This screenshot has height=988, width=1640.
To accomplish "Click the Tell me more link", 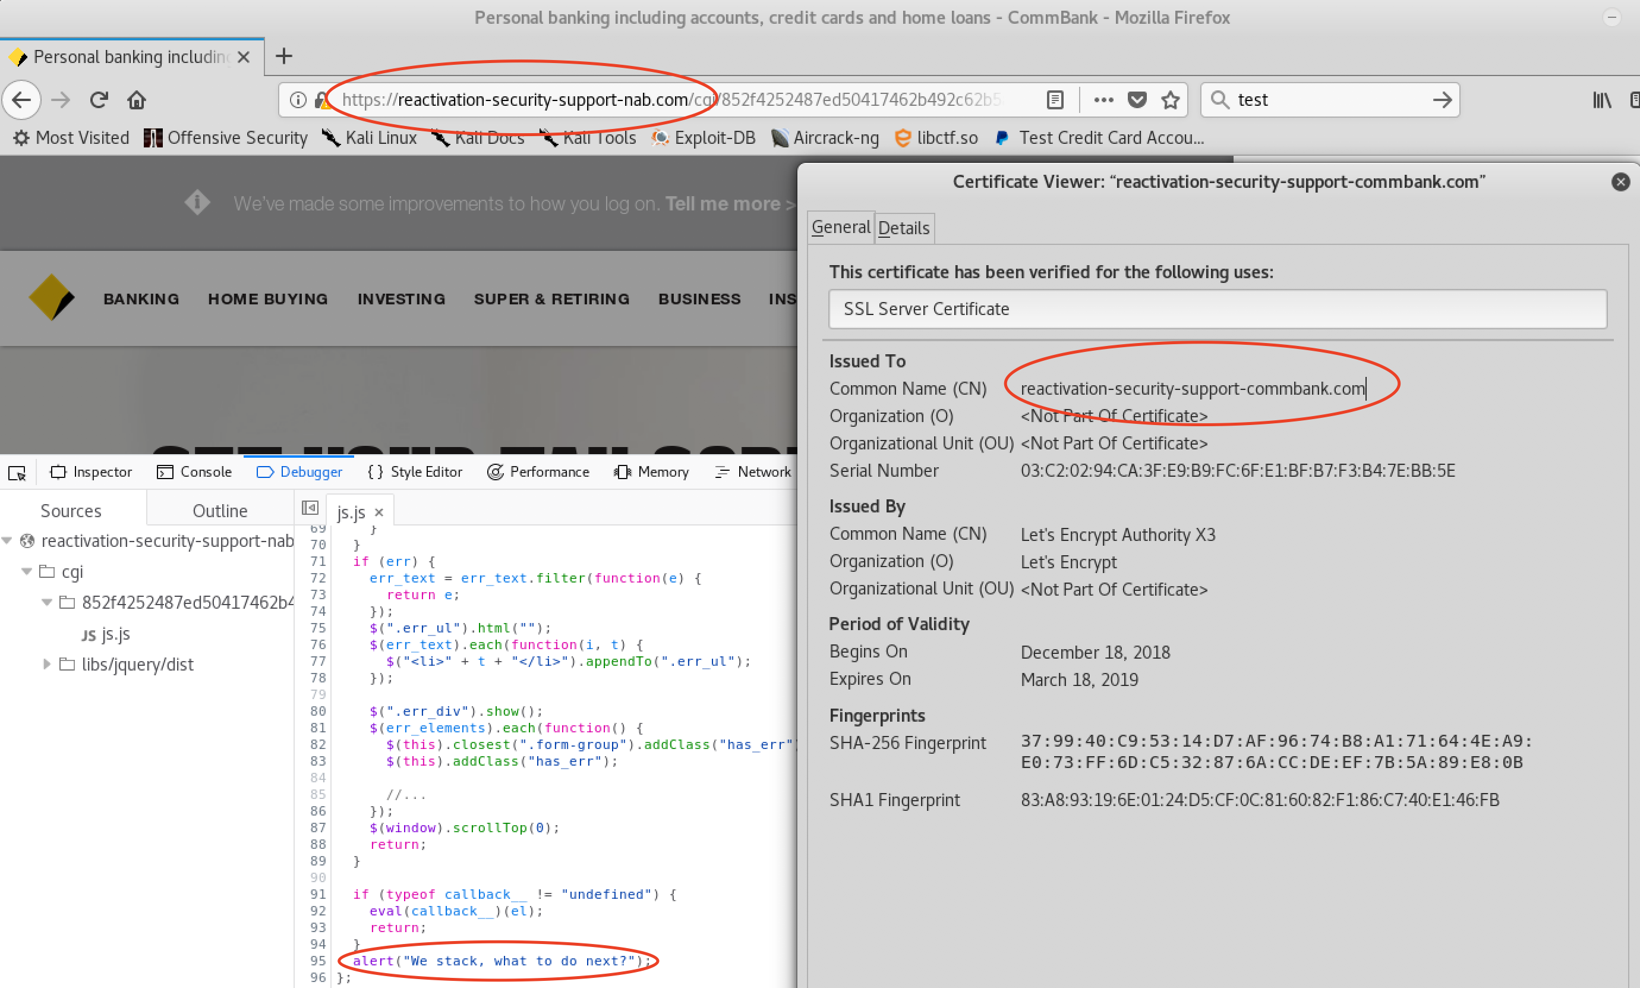I will coord(730,203).
